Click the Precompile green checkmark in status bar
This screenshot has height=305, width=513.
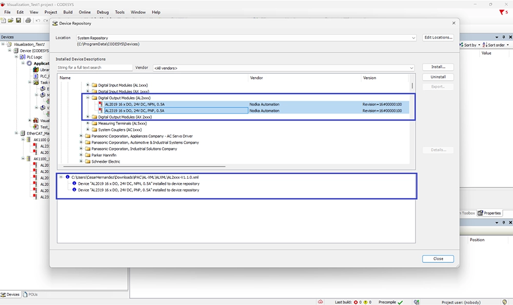400,302
